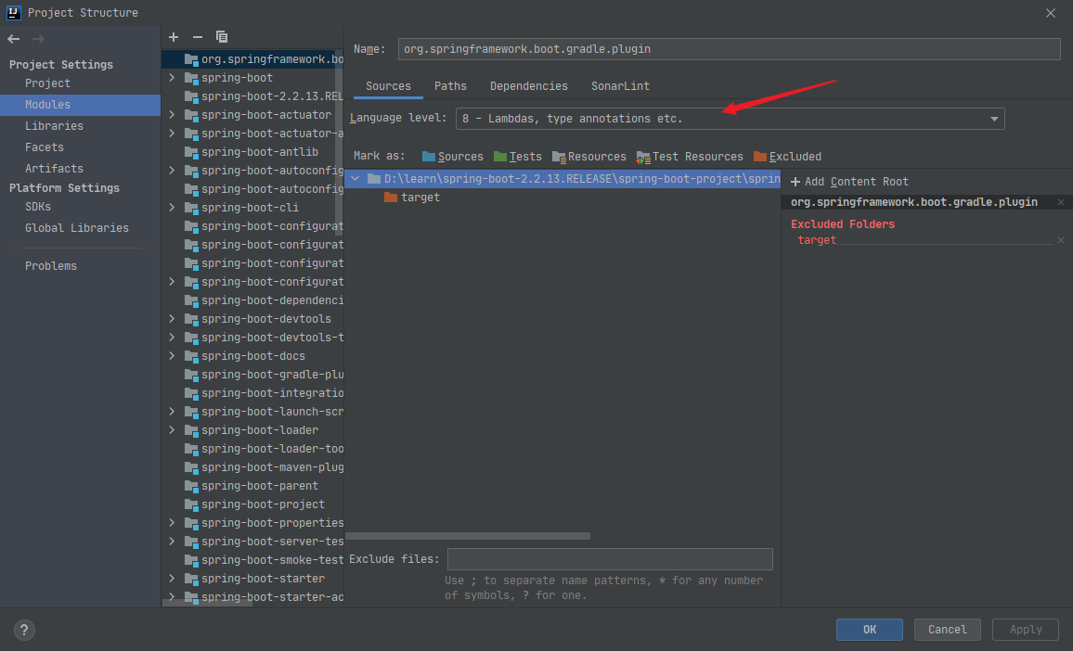
Task: Switch to the Sources tab
Action: point(388,86)
